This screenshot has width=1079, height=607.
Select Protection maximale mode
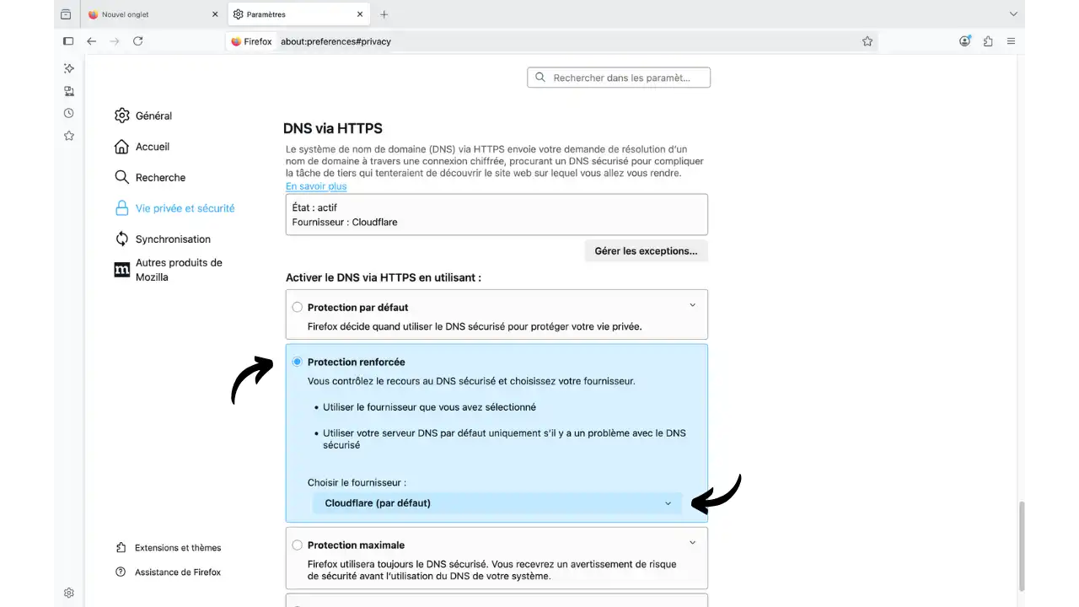(297, 545)
